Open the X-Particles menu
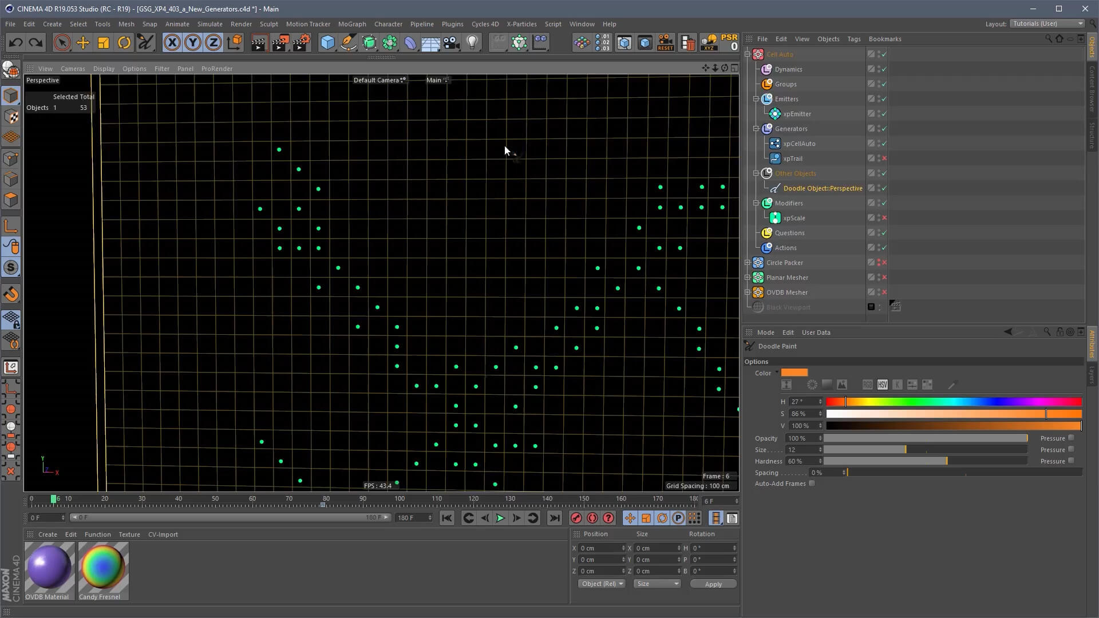This screenshot has width=1099, height=618. (x=521, y=24)
